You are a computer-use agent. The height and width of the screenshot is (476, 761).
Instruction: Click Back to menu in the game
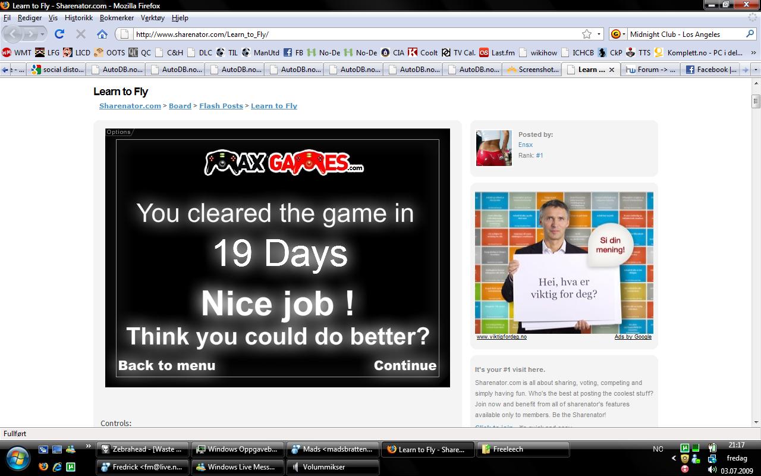[166, 365]
